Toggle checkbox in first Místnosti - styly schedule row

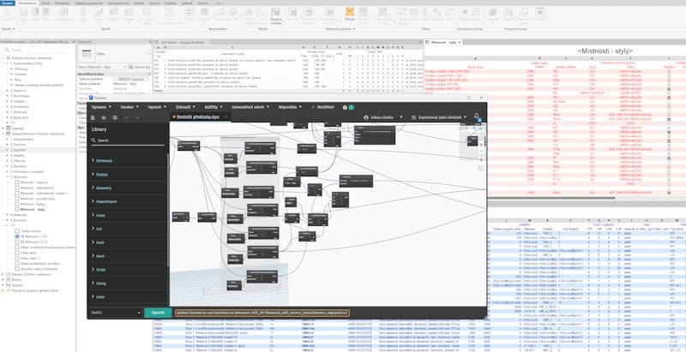tap(669, 72)
